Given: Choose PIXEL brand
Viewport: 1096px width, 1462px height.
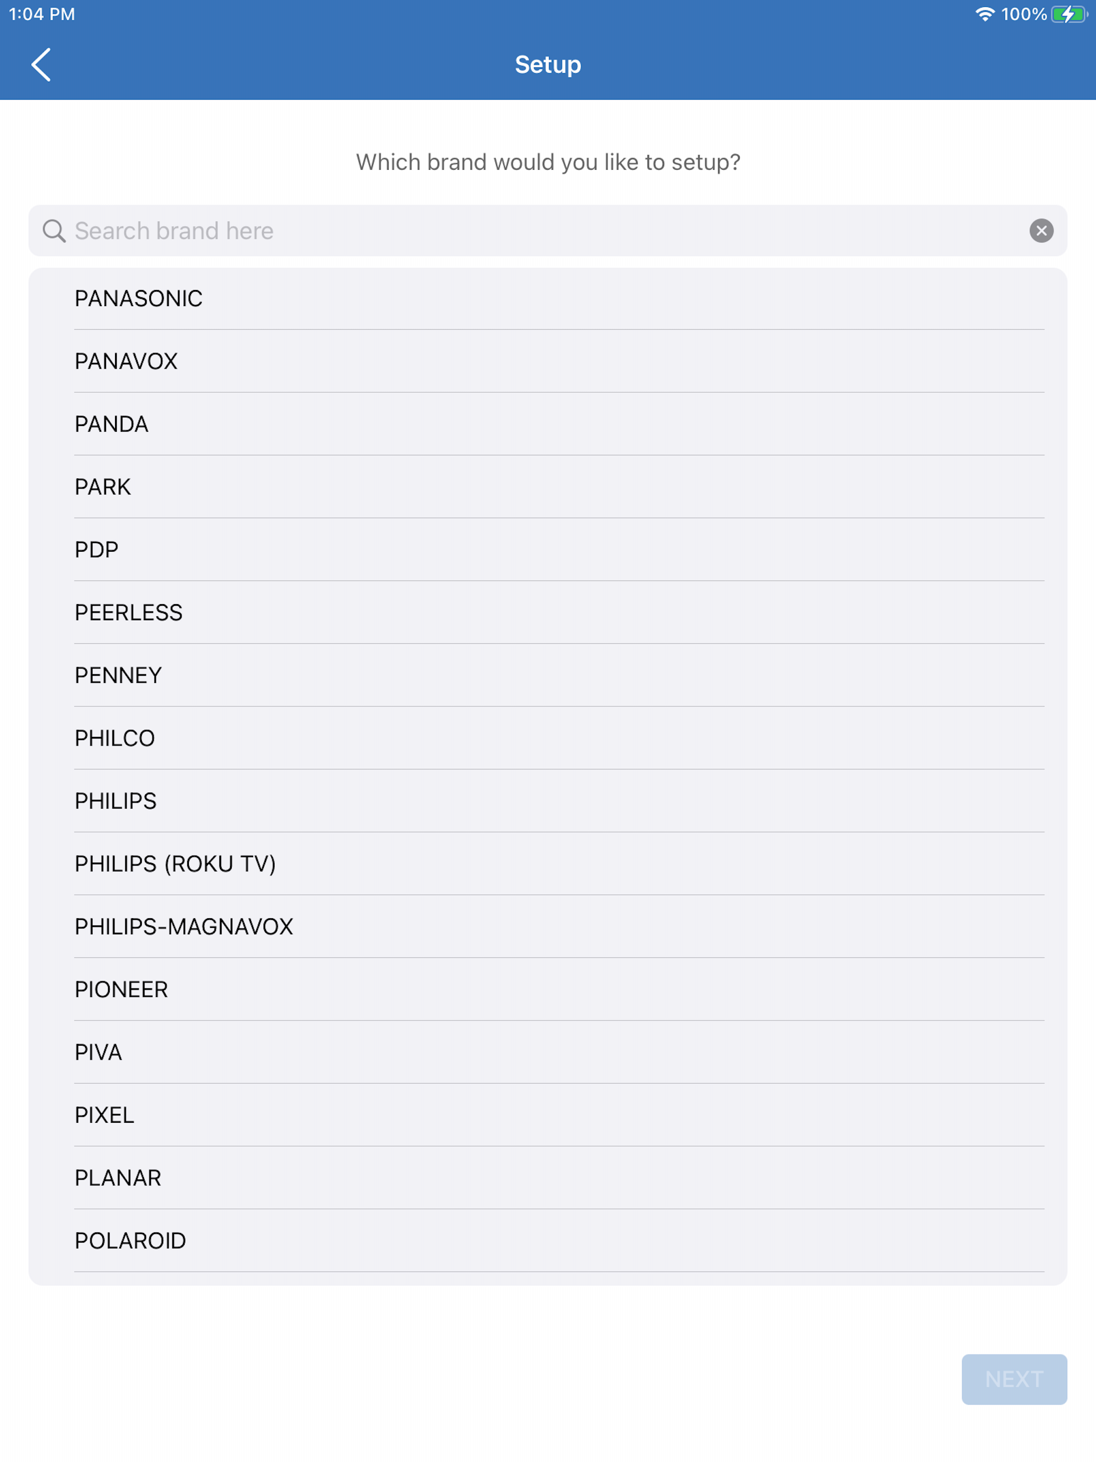Looking at the screenshot, I should pos(547,1115).
